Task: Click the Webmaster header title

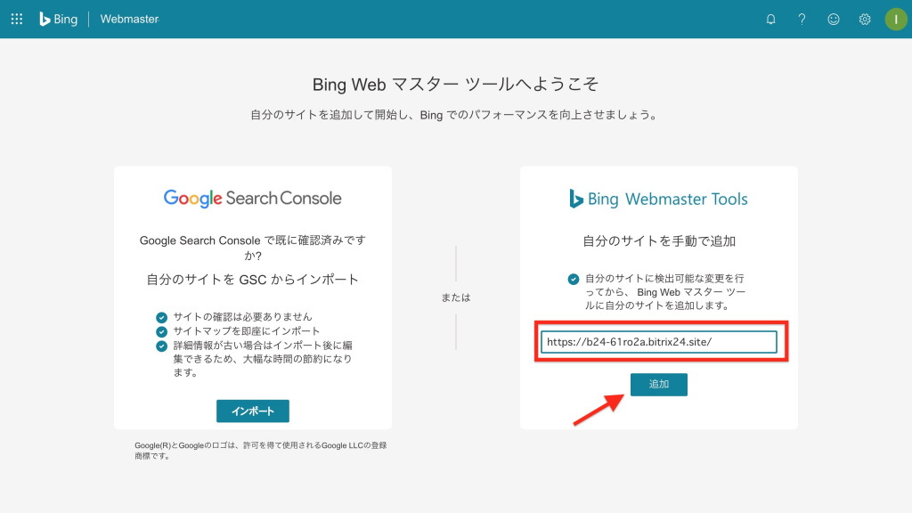Action: coord(129,20)
